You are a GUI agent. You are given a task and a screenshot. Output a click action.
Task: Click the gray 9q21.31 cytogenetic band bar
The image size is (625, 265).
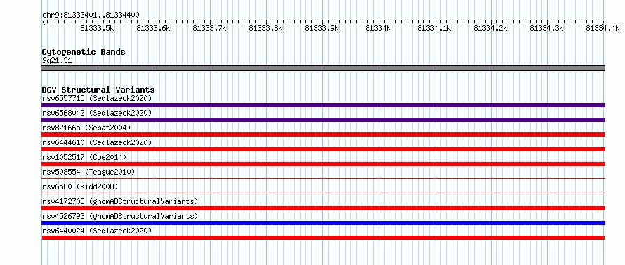(x=323, y=68)
